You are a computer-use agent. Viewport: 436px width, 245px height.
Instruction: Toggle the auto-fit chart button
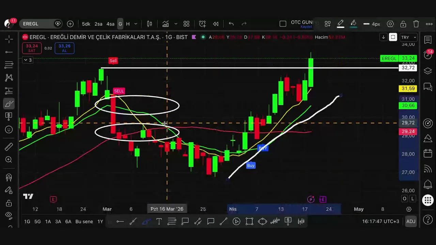tap(393, 37)
